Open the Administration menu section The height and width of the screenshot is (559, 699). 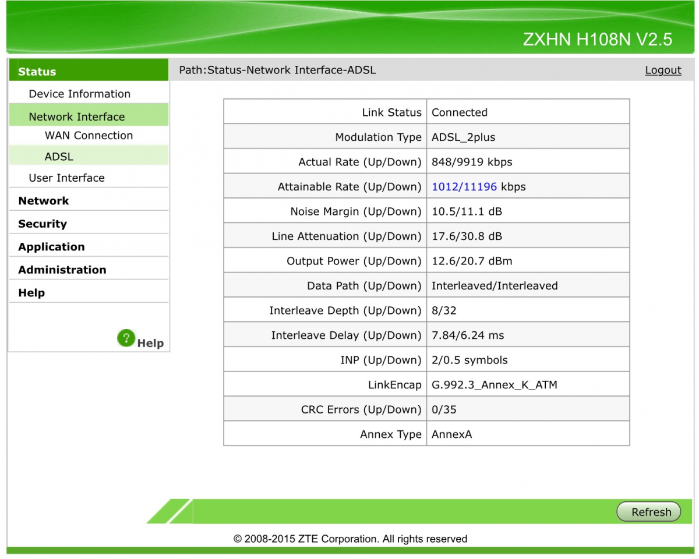click(62, 270)
